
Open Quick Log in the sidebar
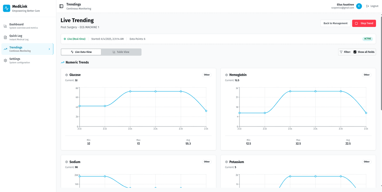pyautogui.click(x=16, y=37)
